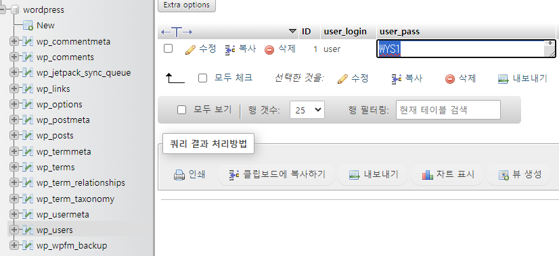Click the wp_wpfm_backup table icon
This screenshot has height=256, width=559.
pos(28,245)
